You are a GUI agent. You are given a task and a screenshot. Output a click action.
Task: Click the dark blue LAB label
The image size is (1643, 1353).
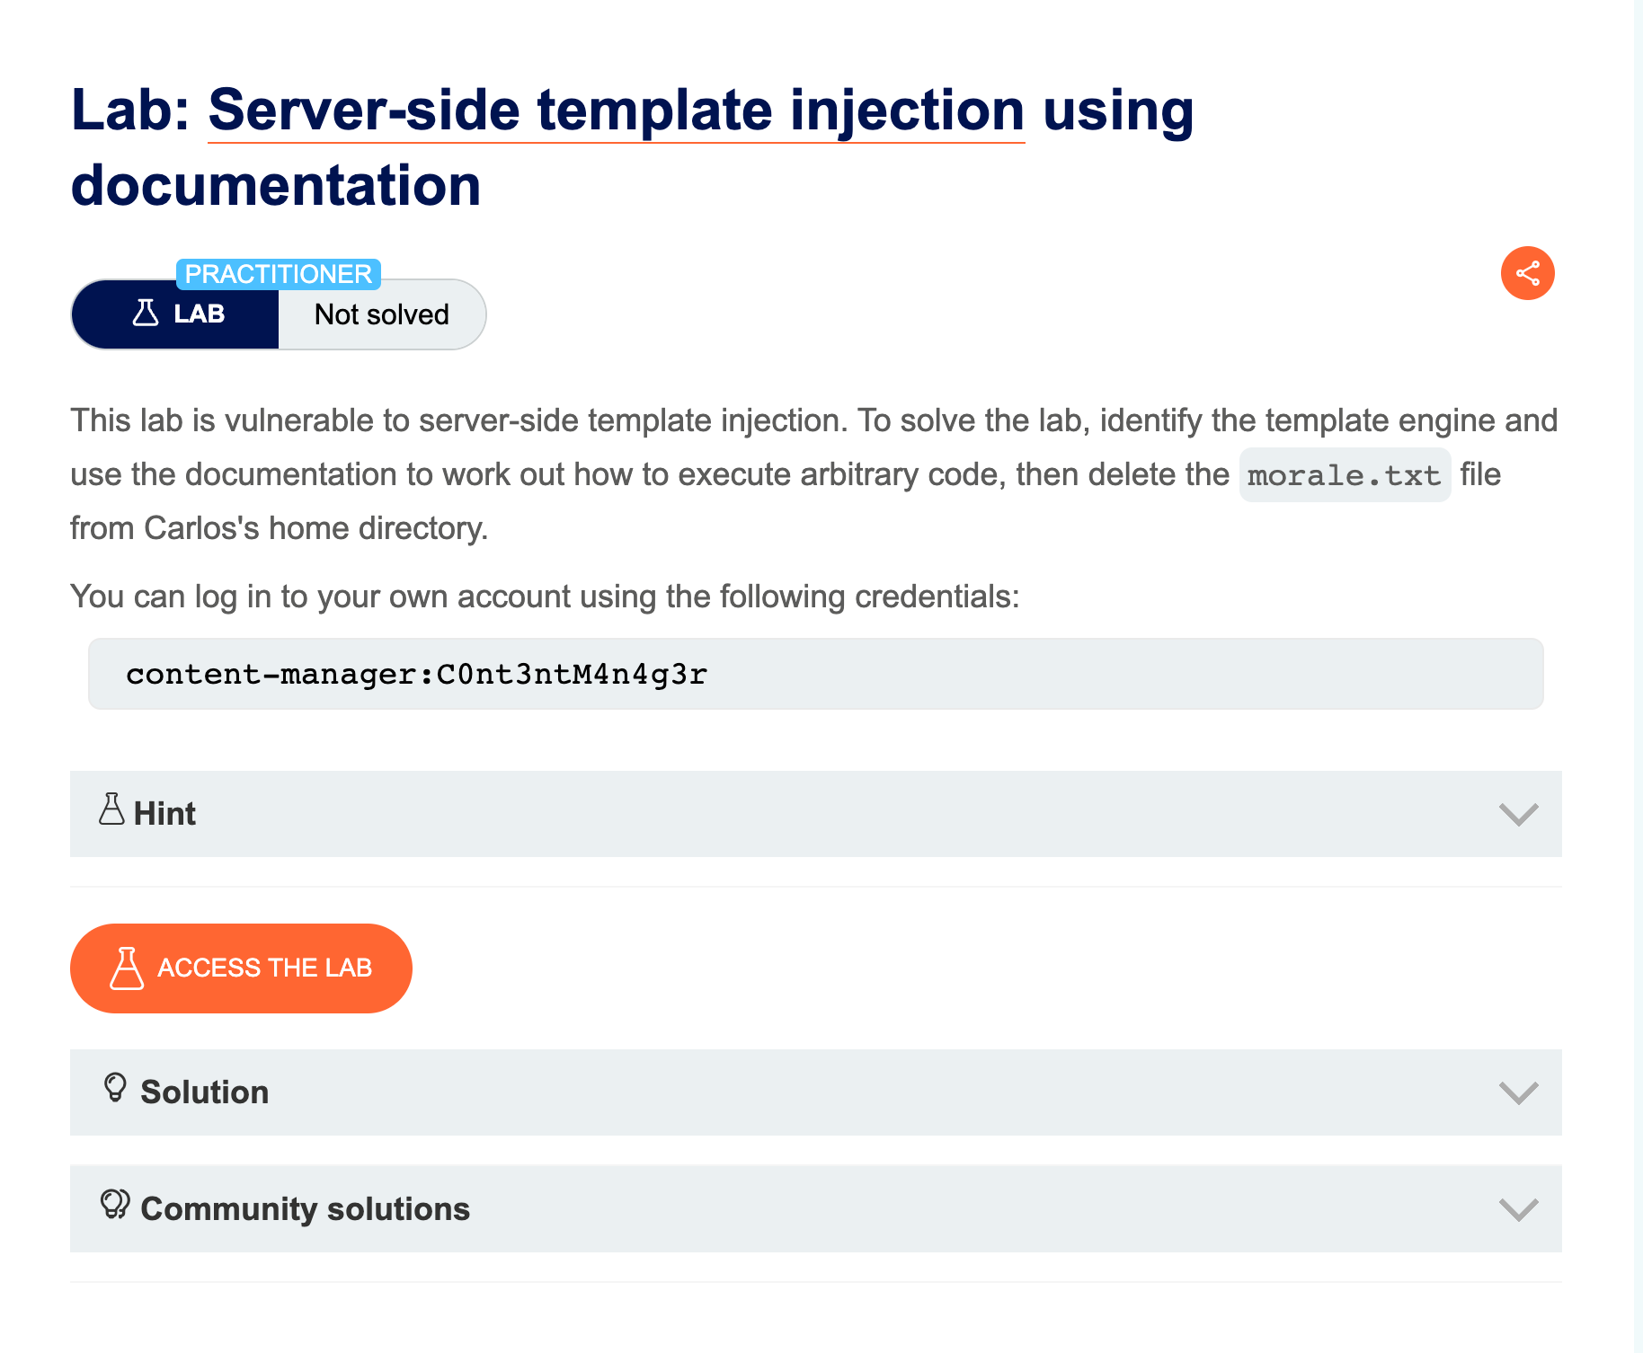pyautogui.click(x=199, y=314)
